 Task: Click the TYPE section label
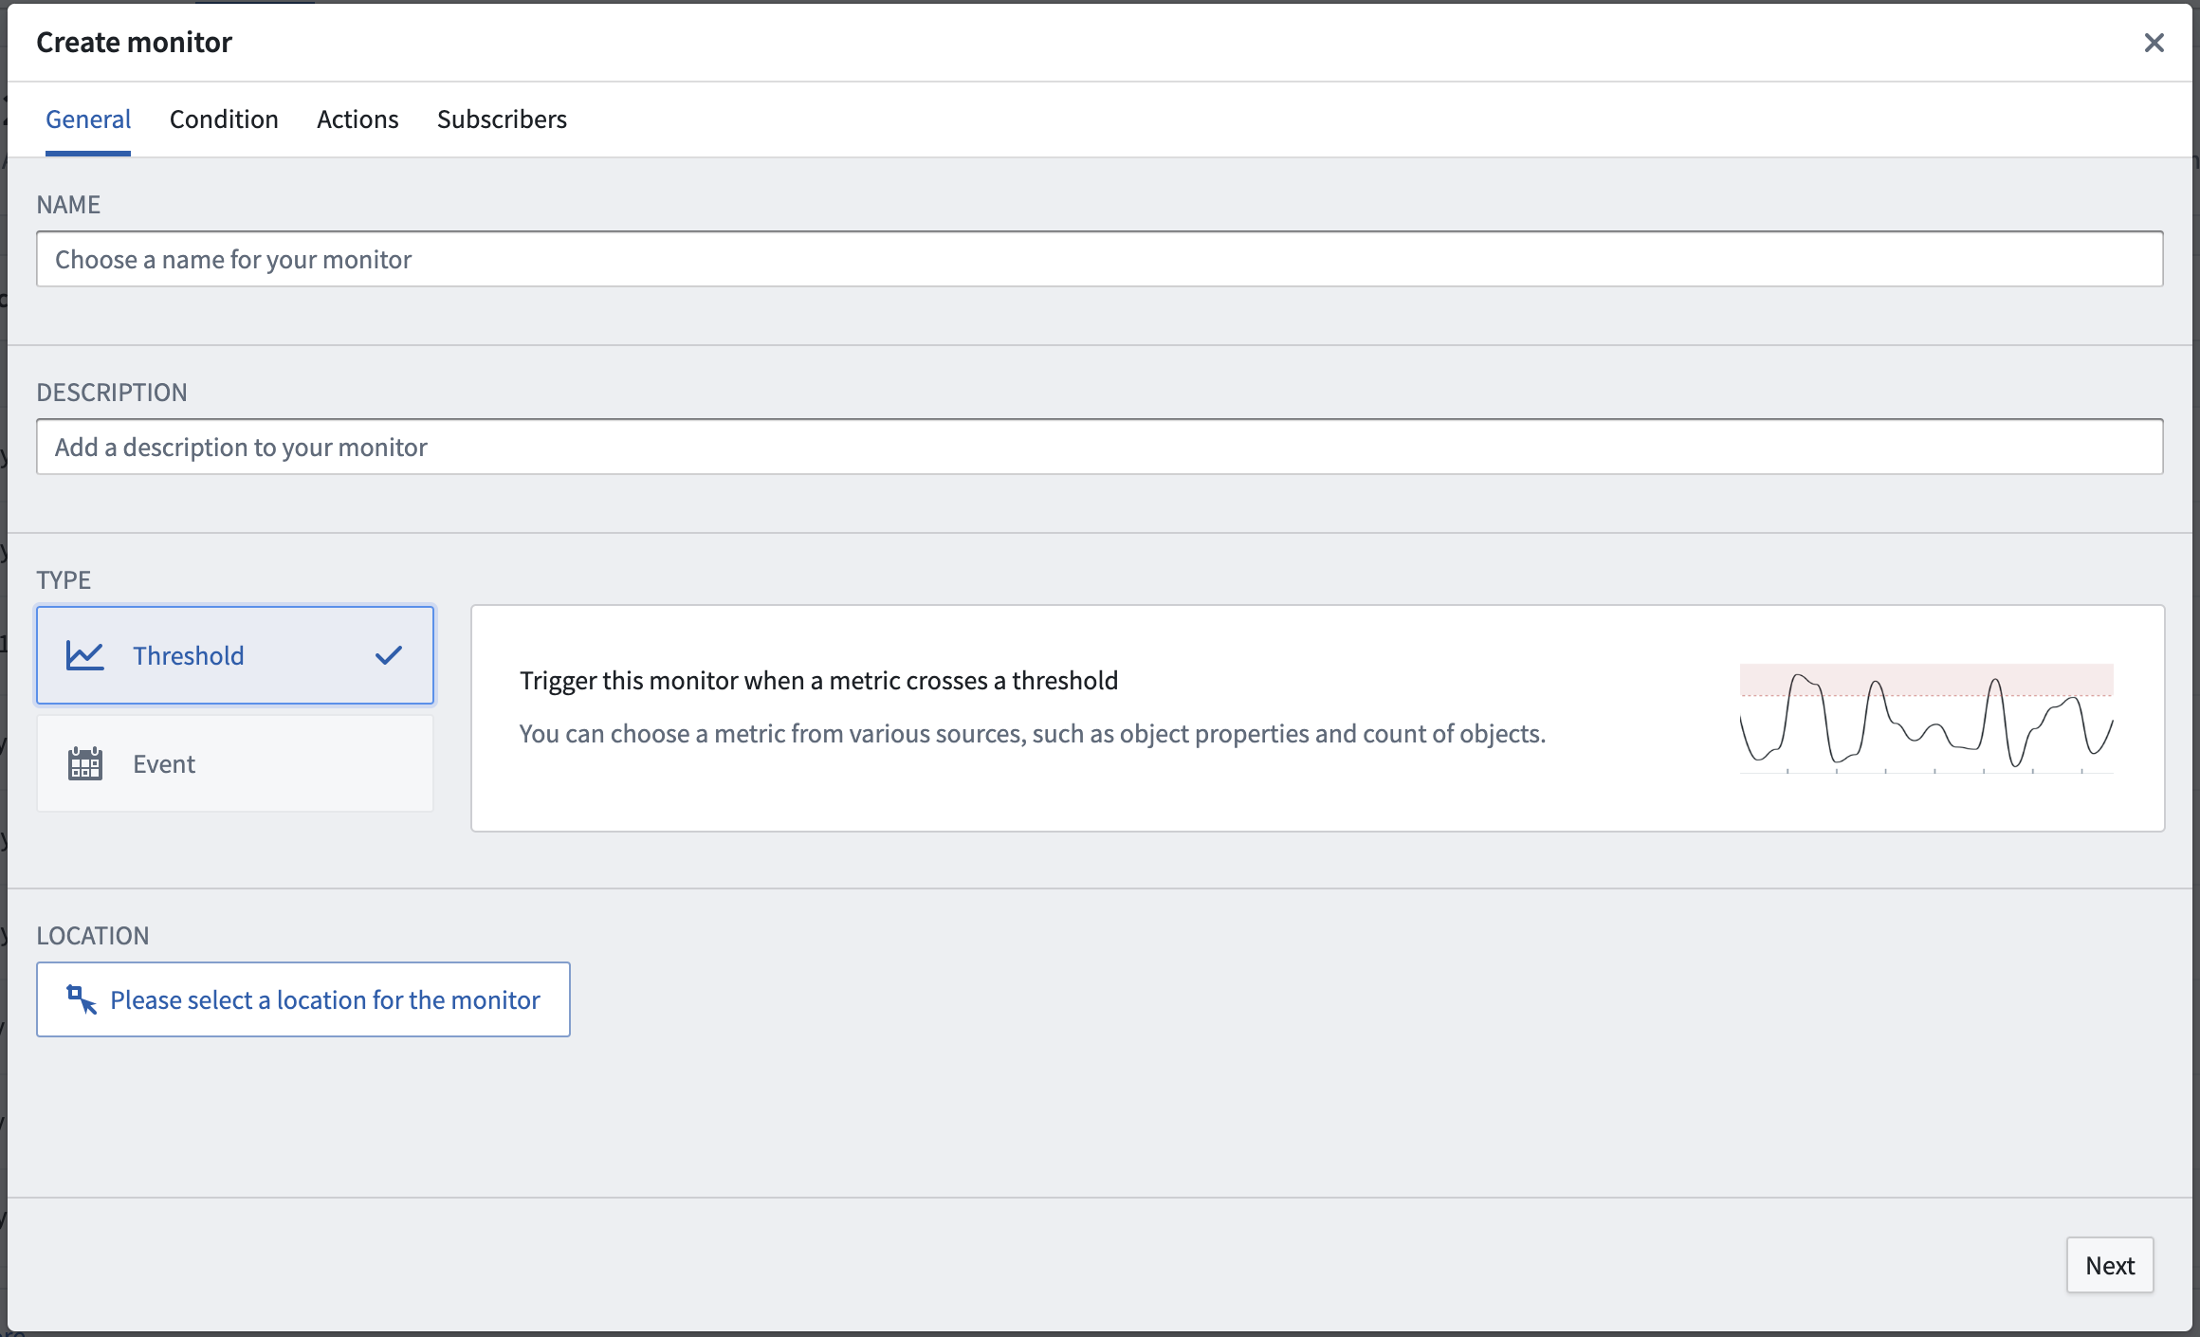tap(64, 580)
